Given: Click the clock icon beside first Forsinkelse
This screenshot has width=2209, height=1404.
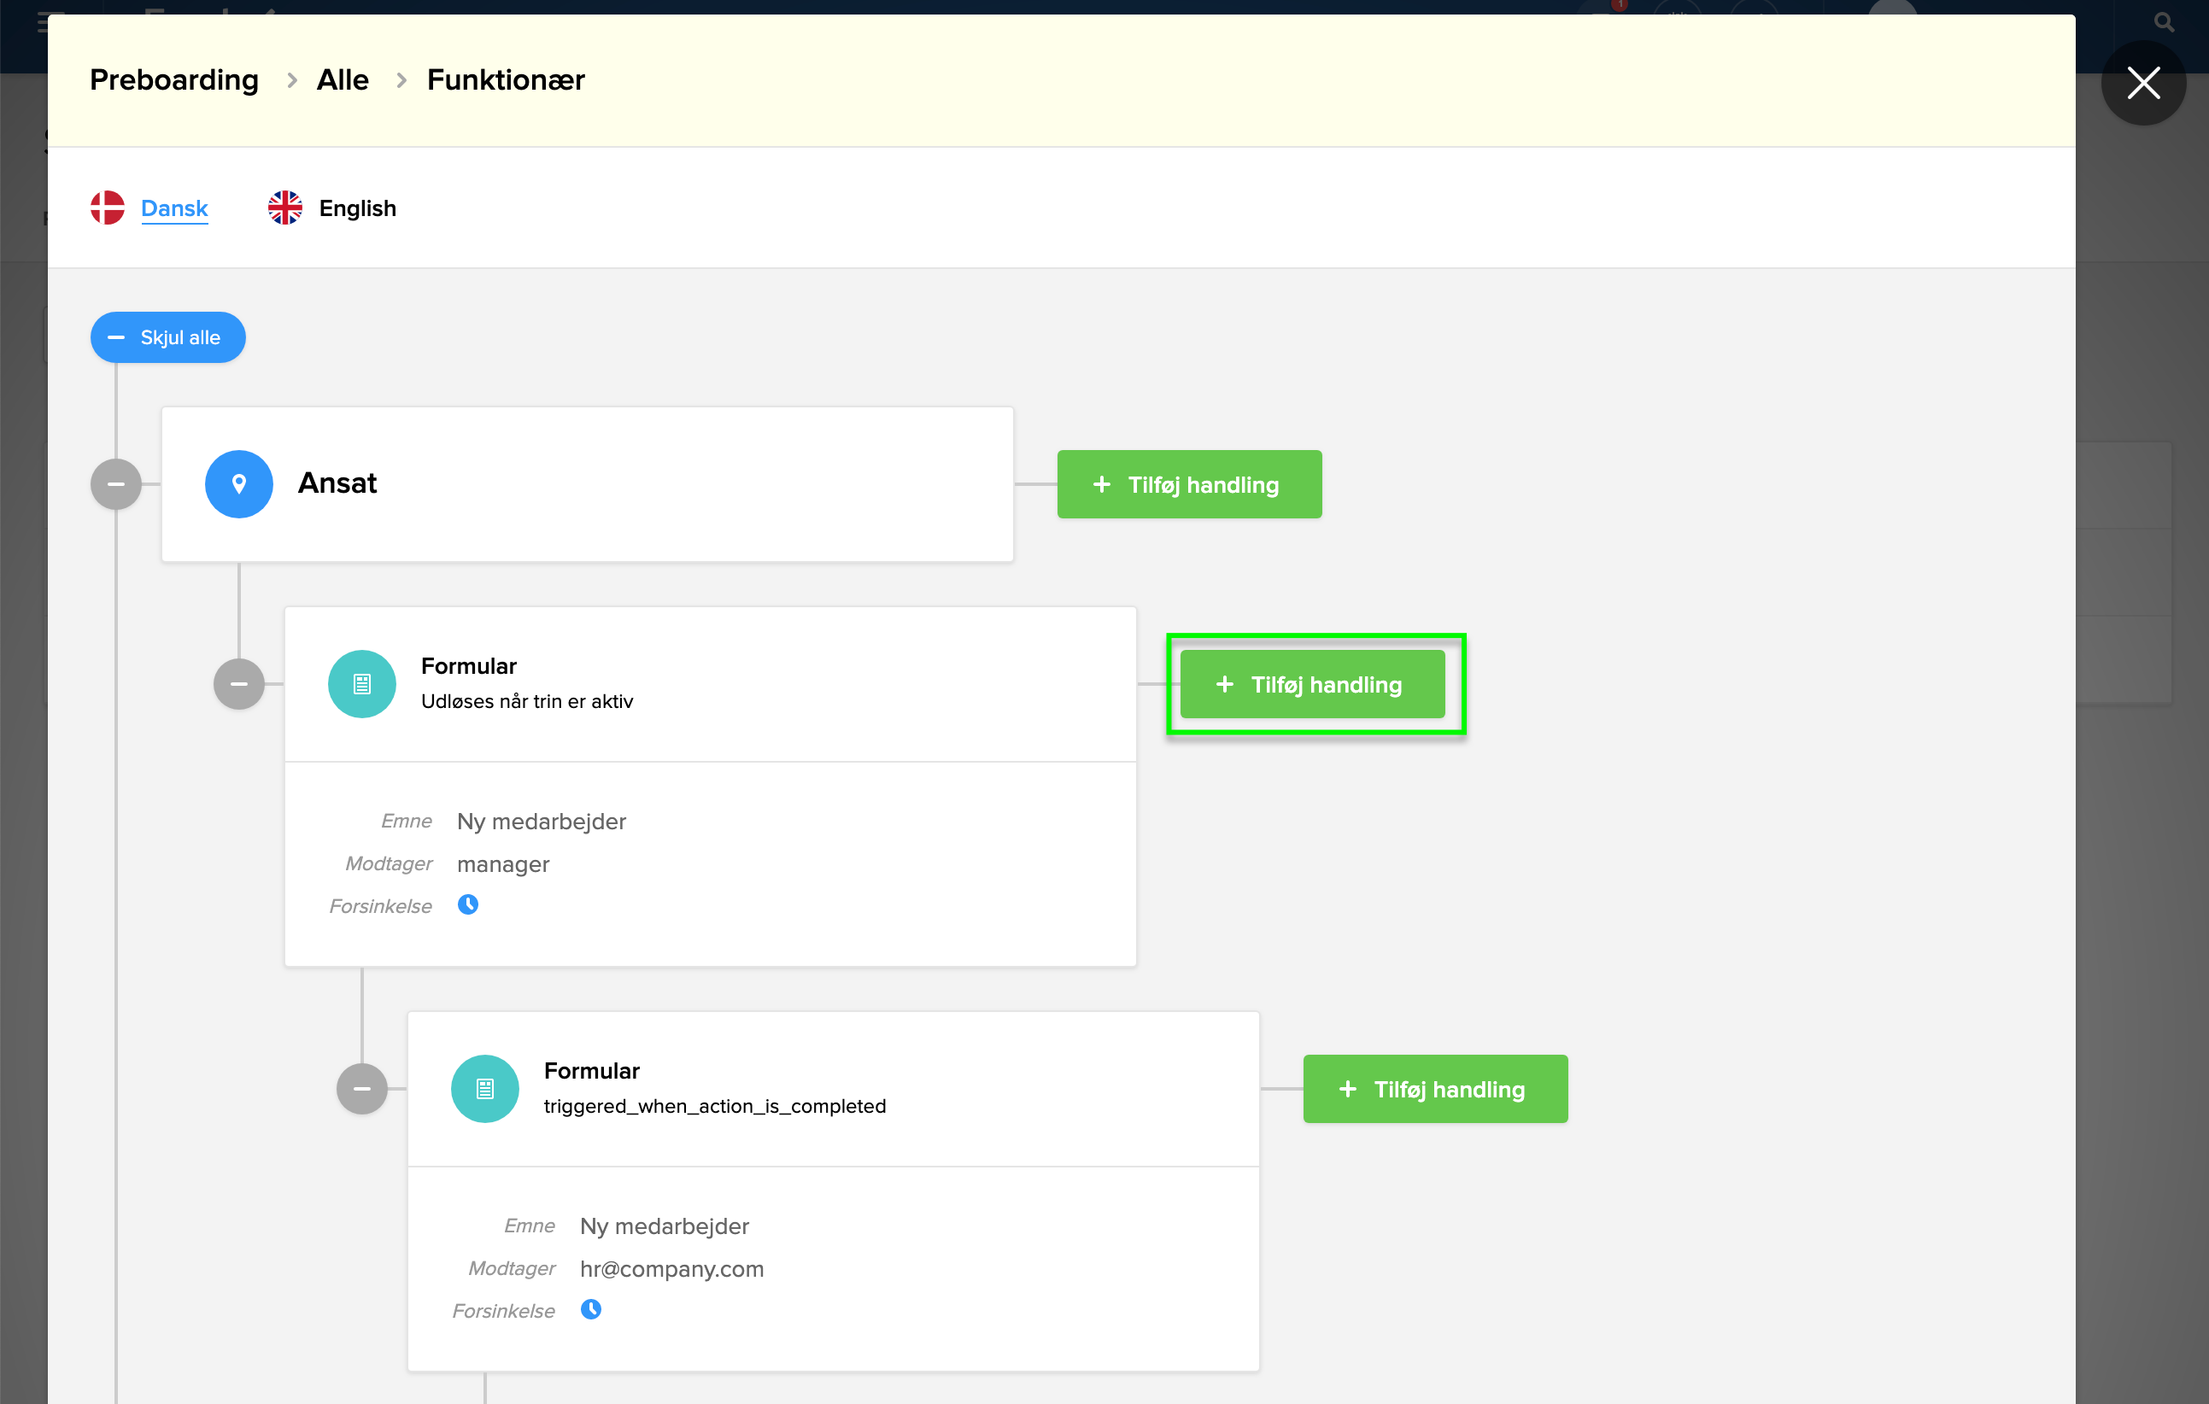Looking at the screenshot, I should point(468,904).
